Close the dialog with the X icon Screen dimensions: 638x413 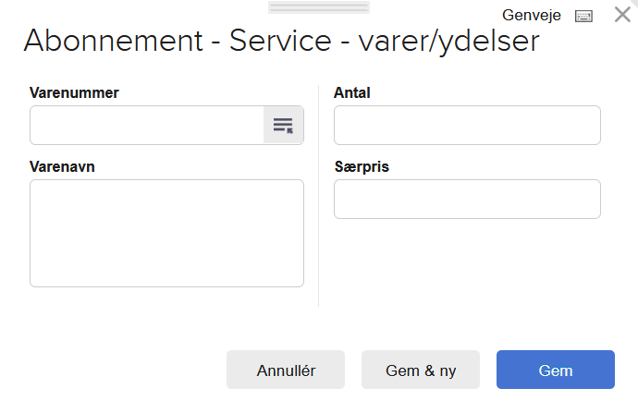click(622, 15)
